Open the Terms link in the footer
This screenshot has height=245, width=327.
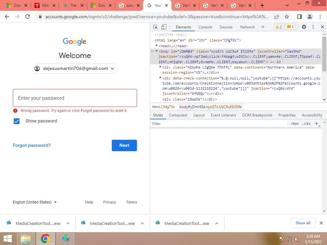[131, 202]
